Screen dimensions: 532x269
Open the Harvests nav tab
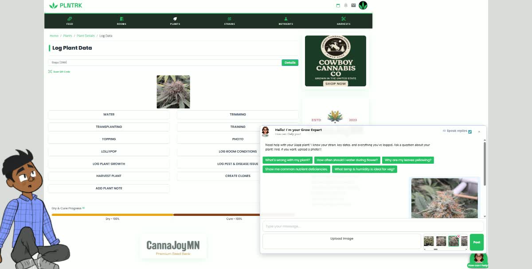[x=343, y=21]
